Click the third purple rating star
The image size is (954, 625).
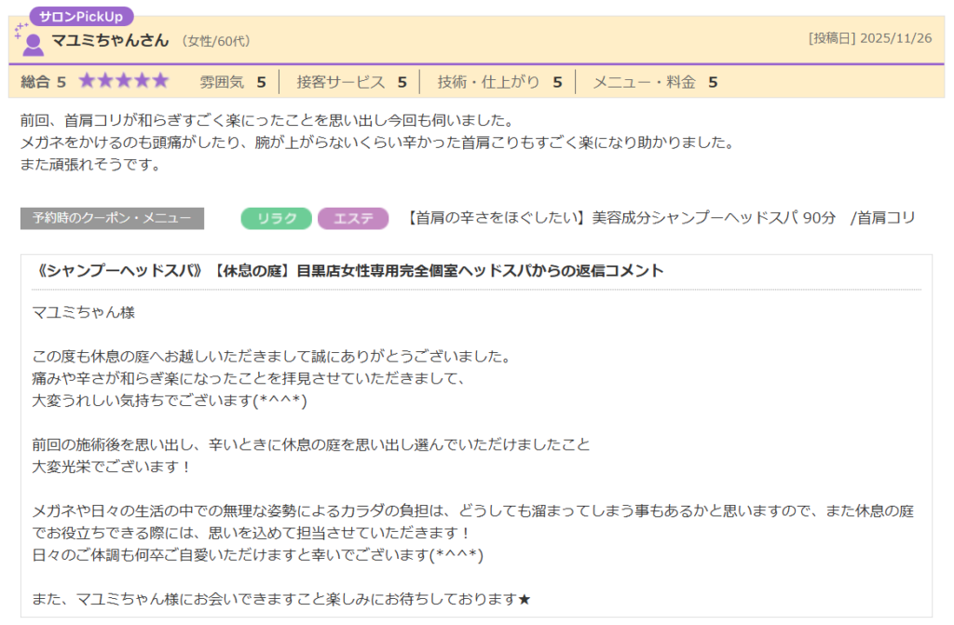pos(124,81)
